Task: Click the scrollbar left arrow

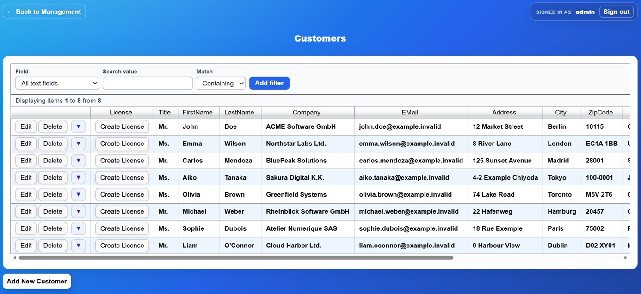Action: pos(15,258)
